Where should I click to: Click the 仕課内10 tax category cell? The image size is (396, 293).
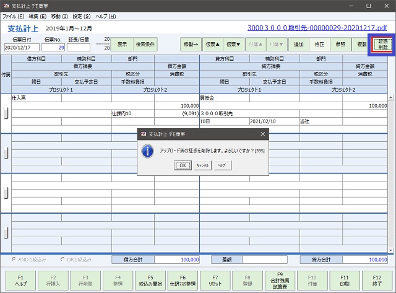133,113
